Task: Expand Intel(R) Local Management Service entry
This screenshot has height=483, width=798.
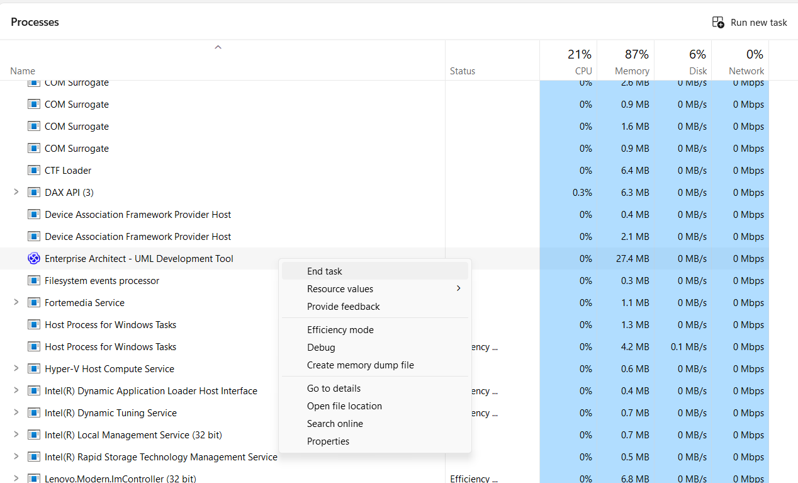Action: tap(16, 435)
